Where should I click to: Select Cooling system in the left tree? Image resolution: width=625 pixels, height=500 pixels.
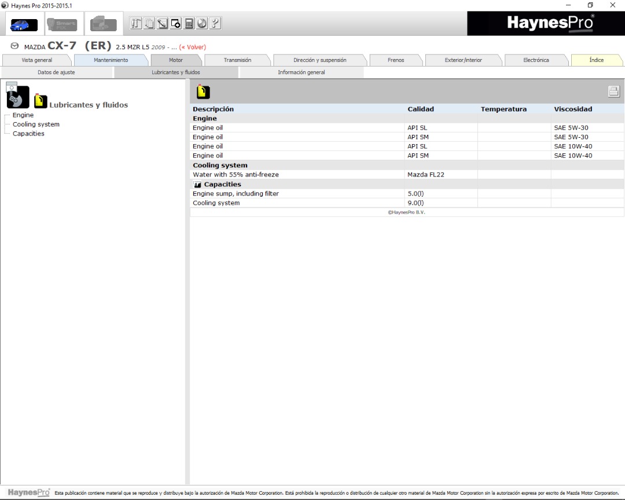tap(36, 124)
